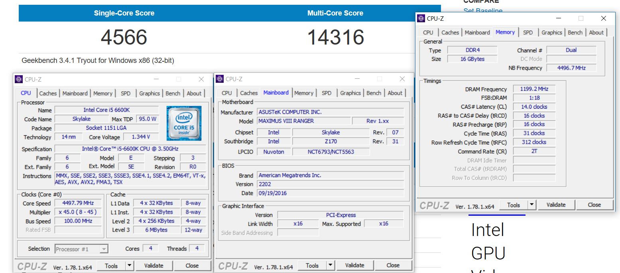
Task: Click the Z170 Southbridge field
Action: [x=331, y=141]
